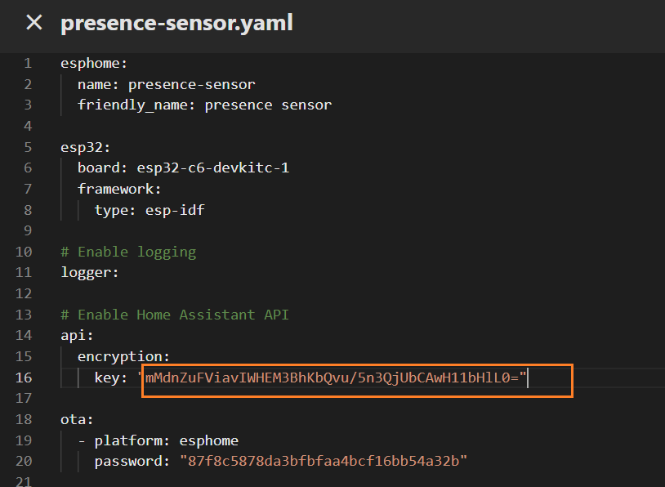Place cursor on the OTA password string
The image size is (665, 487).
coord(324,462)
